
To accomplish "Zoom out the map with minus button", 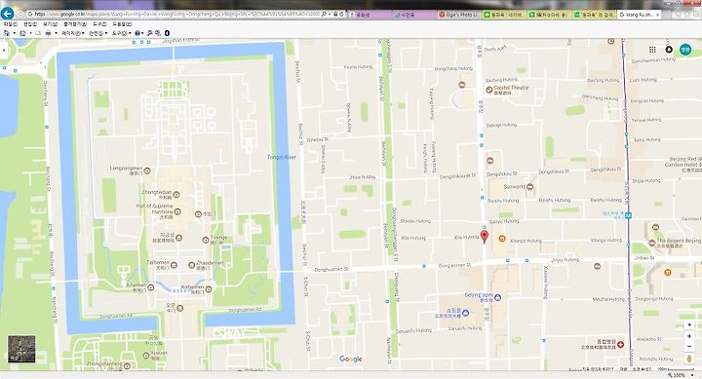I will pos(689,346).
